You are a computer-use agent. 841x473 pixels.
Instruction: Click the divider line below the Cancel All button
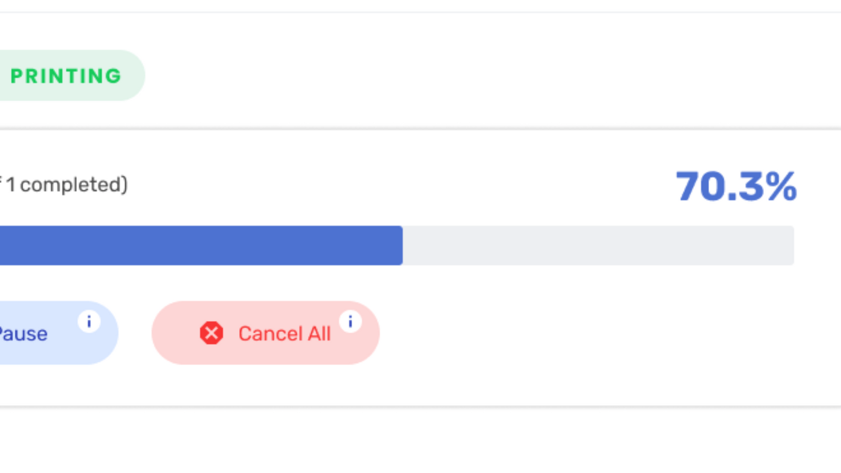coord(420,406)
